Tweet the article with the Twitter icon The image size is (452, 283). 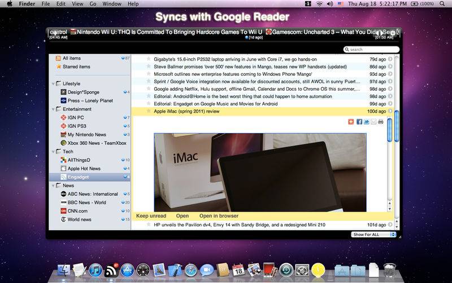tap(366, 122)
